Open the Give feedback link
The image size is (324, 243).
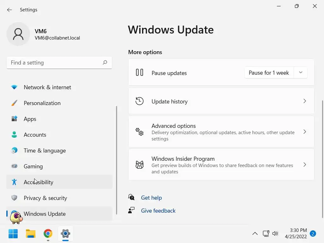click(158, 210)
